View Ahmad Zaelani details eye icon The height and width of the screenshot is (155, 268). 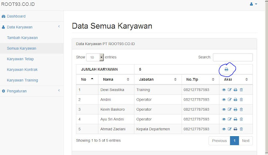pos(224,129)
